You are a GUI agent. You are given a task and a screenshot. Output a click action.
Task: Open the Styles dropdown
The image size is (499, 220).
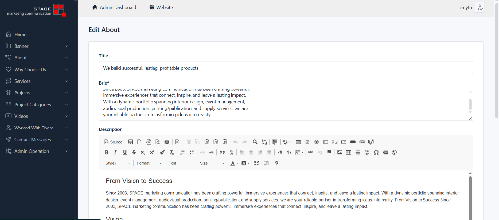117,164
